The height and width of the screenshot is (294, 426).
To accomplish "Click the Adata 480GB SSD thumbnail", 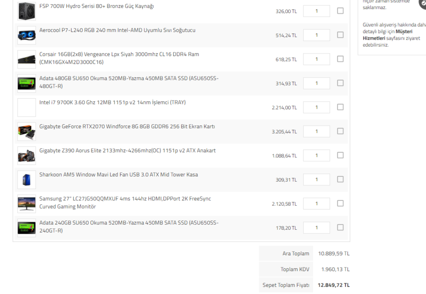I will coord(27,84).
